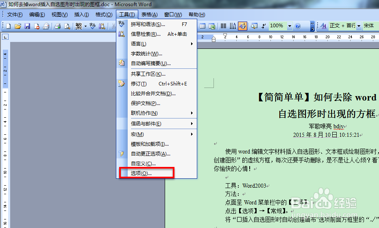Click the Word document icon in the title bar
Image resolution: width=379 pixels, height=228 pixels.
pyautogui.click(x=3, y=4)
